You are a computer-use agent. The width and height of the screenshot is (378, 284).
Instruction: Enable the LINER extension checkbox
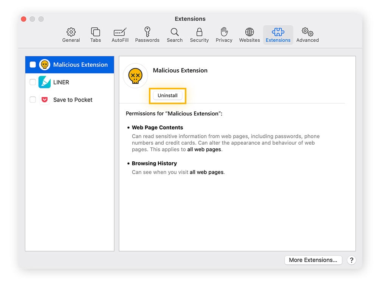[33, 82]
